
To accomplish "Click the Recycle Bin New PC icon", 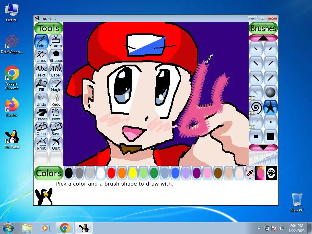I will (x=297, y=202).
